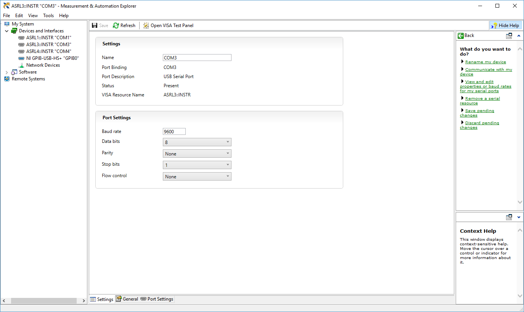Click the Refresh toolbar button label
The width and height of the screenshot is (524, 312).
[128, 26]
